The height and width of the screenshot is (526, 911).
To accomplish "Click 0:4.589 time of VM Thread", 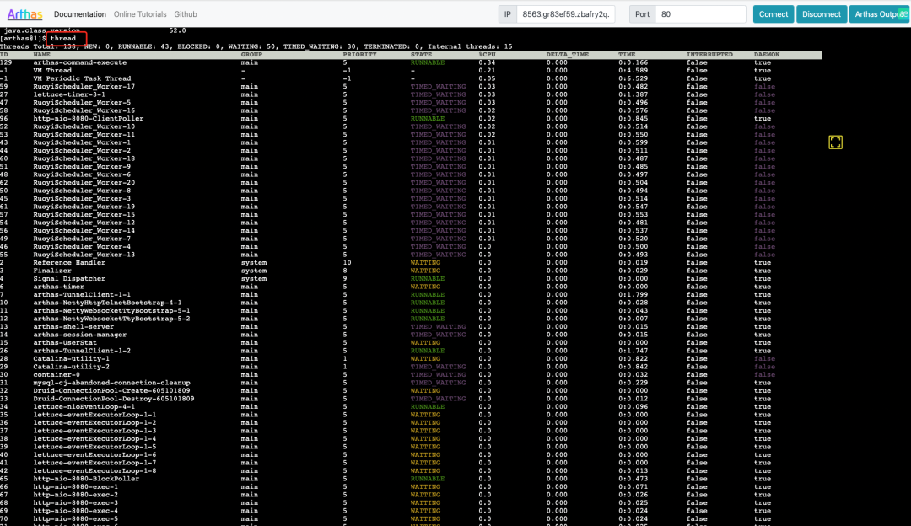I will point(633,71).
